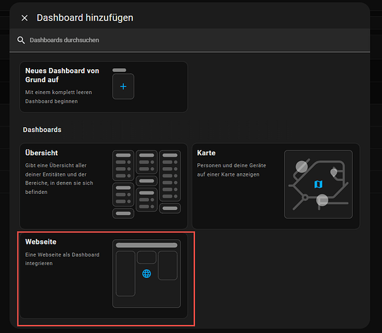Open the Übersicht dashboard title
This screenshot has width=382, height=333.
coord(41,153)
